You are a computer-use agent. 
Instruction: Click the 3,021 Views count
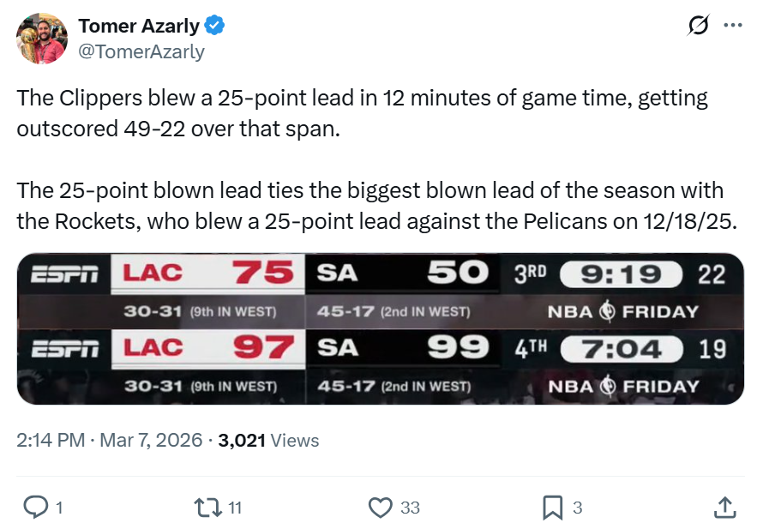[268, 441]
